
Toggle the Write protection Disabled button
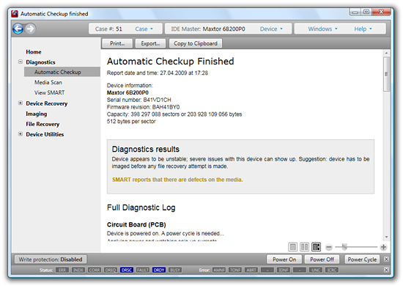point(51,260)
